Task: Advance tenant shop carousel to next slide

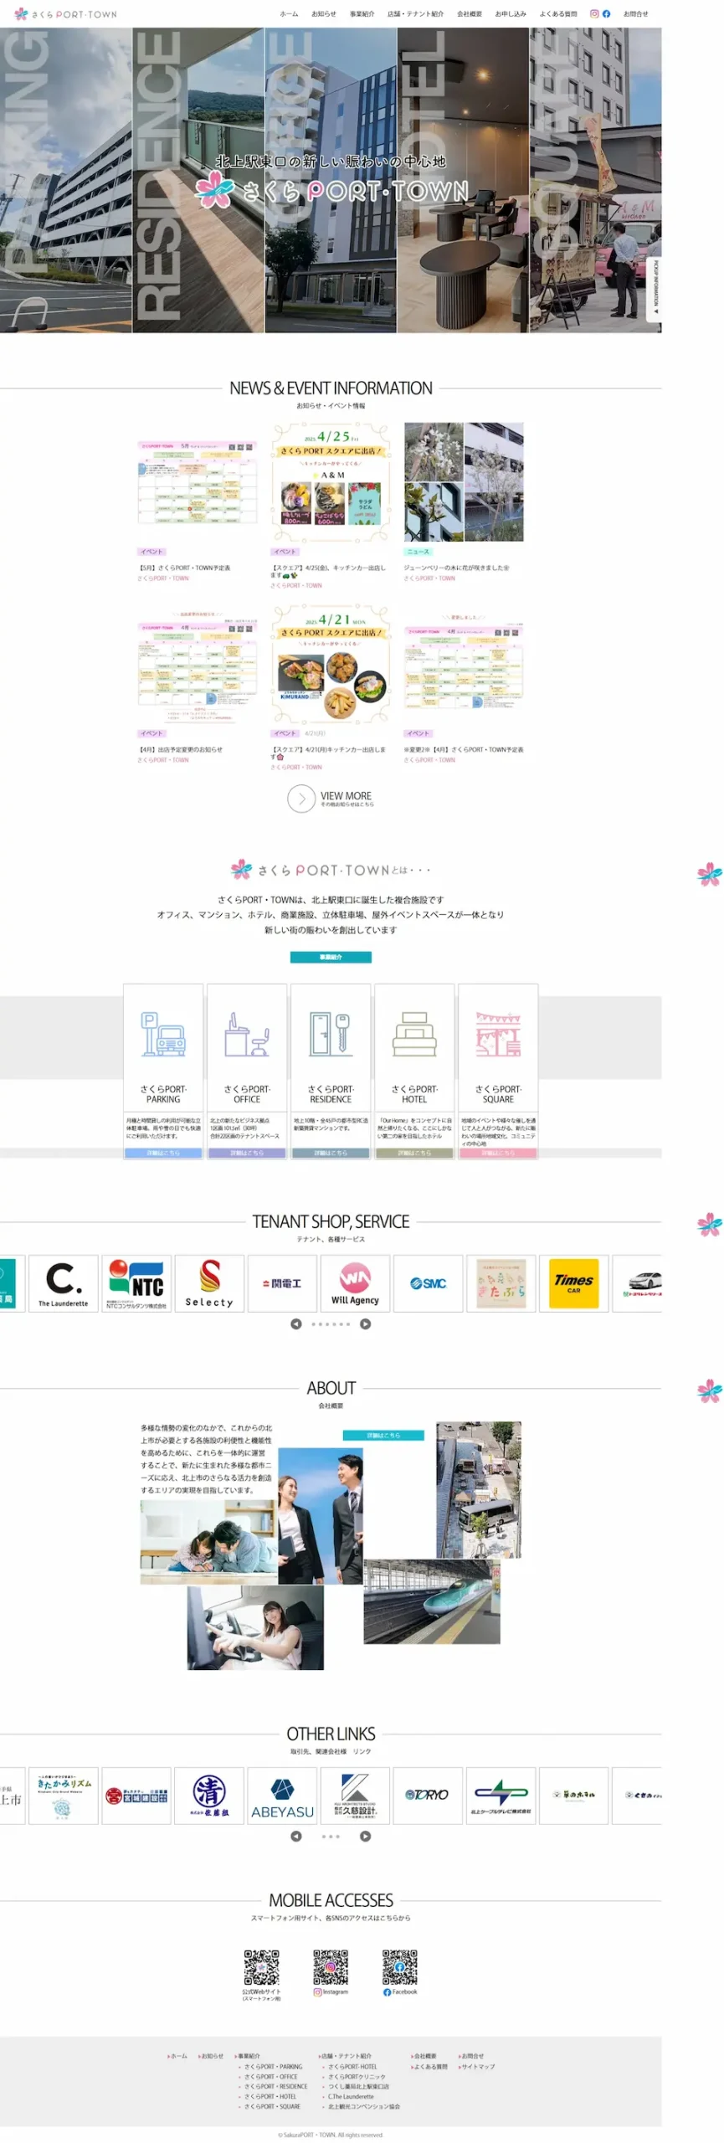Action: [365, 1323]
